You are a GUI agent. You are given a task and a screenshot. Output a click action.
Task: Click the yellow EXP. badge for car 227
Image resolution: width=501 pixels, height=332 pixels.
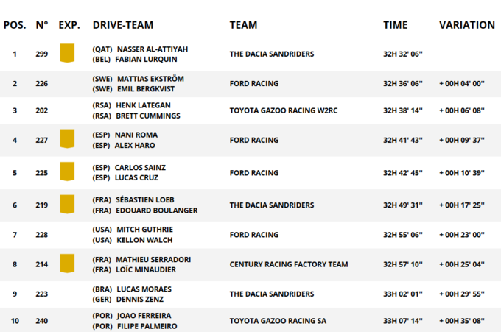pyautogui.click(x=67, y=139)
